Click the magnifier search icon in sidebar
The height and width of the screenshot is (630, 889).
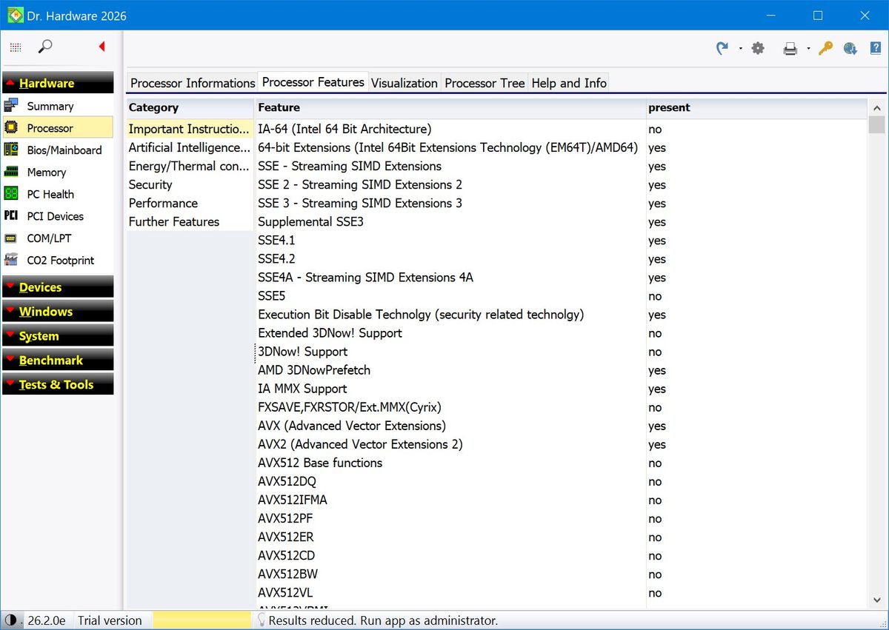coord(45,47)
